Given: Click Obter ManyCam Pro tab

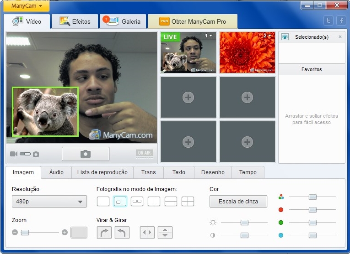Looking at the screenshot, I should pyautogui.click(x=193, y=21).
